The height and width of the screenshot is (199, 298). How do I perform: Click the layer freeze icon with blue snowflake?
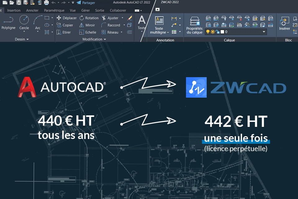232,18
